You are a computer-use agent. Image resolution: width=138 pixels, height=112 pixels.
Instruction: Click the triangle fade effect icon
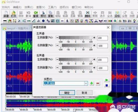34,21
